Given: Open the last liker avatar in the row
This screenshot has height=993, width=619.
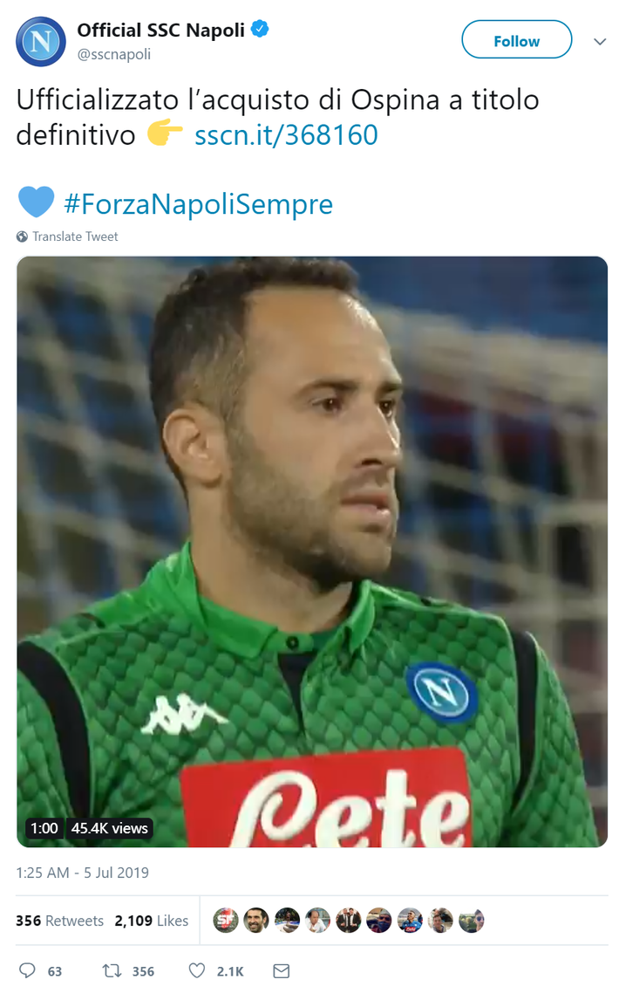Looking at the screenshot, I should [x=471, y=921].
